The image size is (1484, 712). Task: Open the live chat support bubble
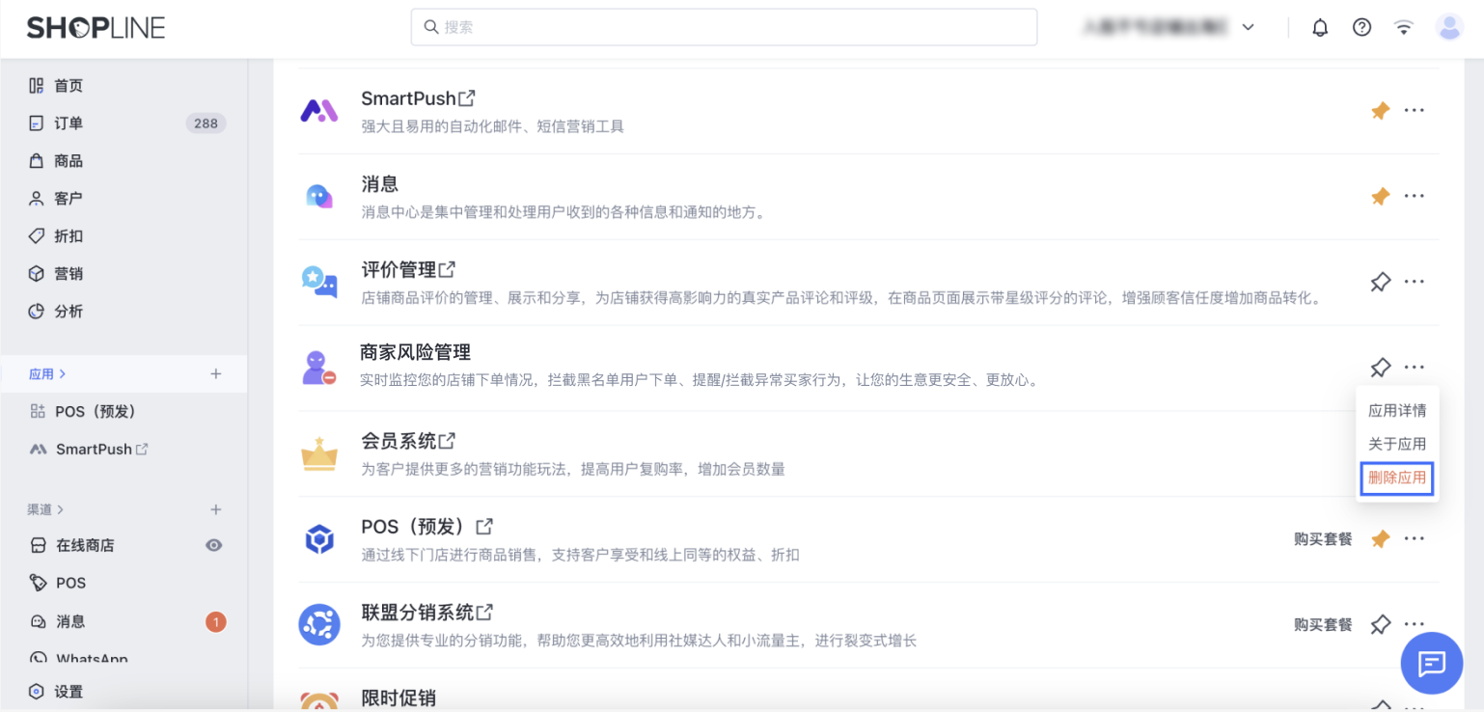pyautogui.click(x=1432, y=663)
